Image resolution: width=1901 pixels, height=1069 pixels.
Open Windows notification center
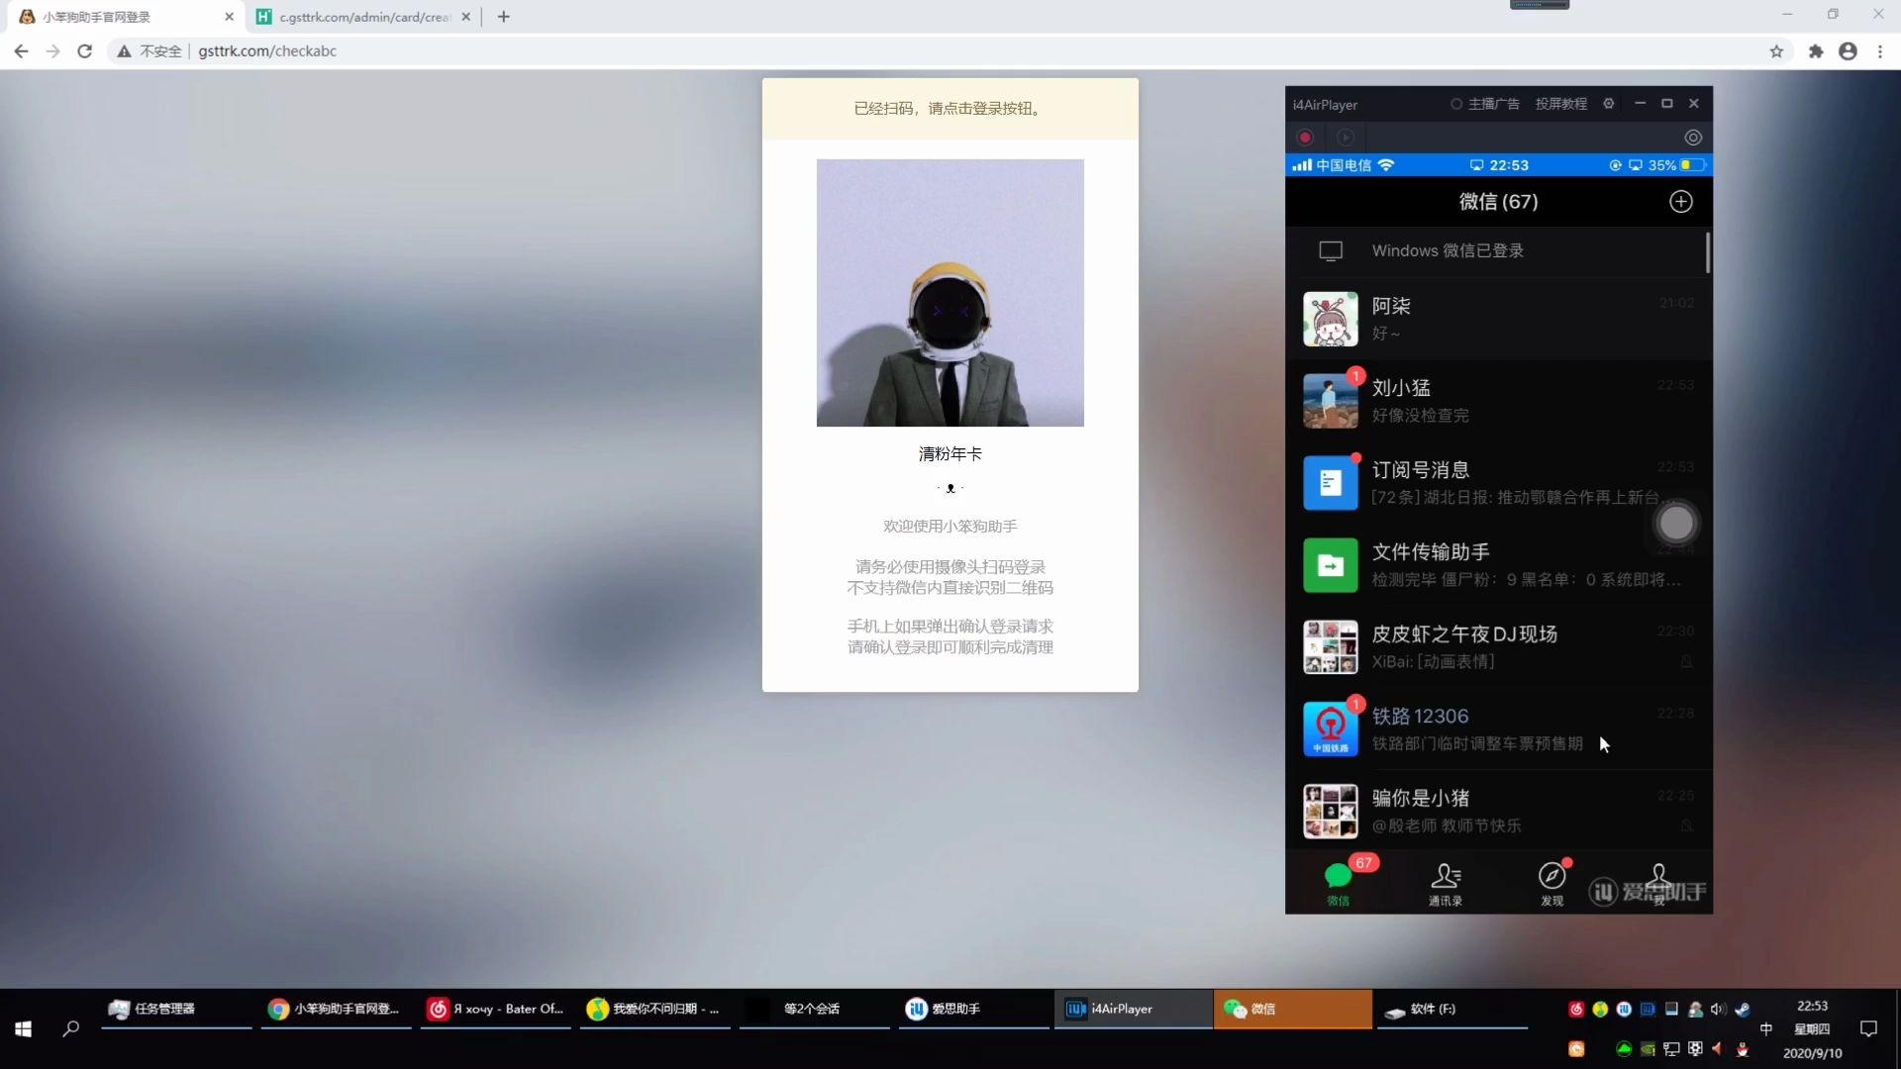1868,1029
